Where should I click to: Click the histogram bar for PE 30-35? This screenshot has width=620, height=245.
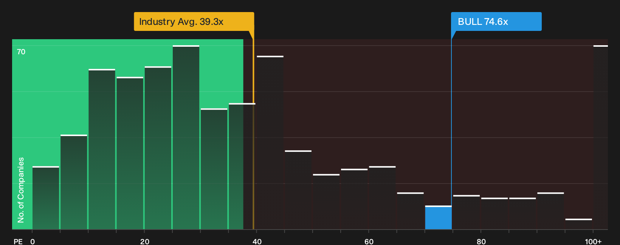coord(214,169)
